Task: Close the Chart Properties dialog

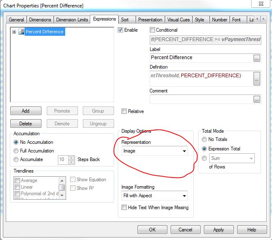Action: pyautogui.click(x=261, y=3)
